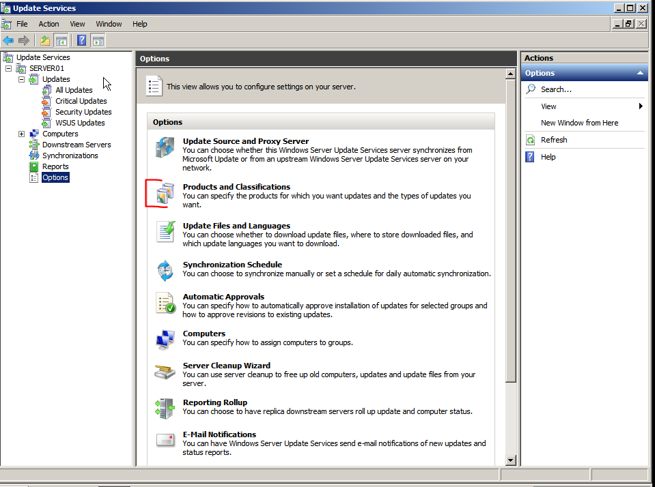Select Security Updates in the tree
Image resolution: width=655 pixels, height=487 pixels.
[83, 112]
